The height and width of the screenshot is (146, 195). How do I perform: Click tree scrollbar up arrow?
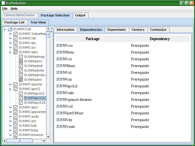[48, 29]
